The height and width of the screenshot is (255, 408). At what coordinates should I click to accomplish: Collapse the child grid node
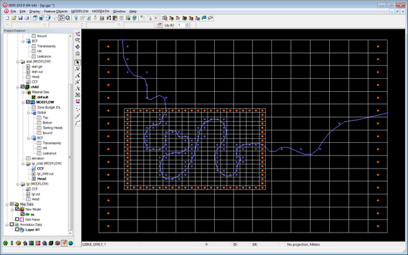[x=18, y=87]
